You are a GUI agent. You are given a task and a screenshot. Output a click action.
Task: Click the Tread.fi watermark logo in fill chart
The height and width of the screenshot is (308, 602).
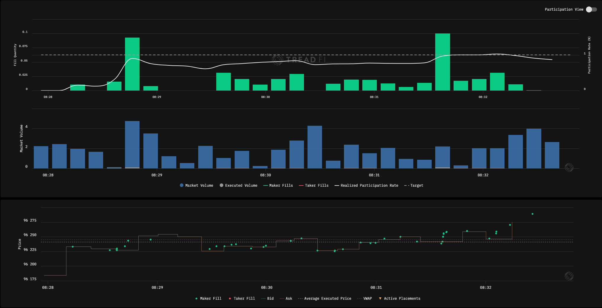coord(278,59)
